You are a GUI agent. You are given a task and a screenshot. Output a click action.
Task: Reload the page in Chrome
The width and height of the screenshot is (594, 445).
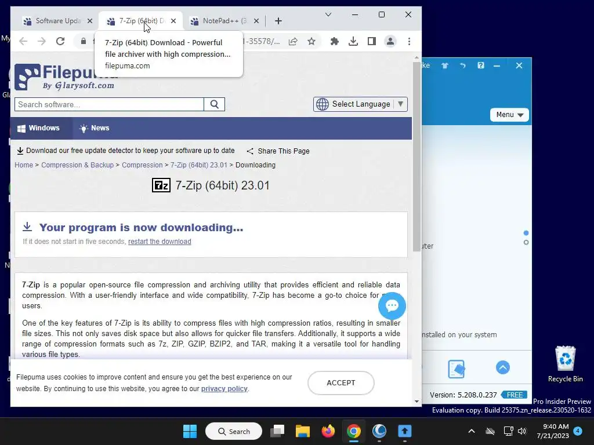point(60,41)
